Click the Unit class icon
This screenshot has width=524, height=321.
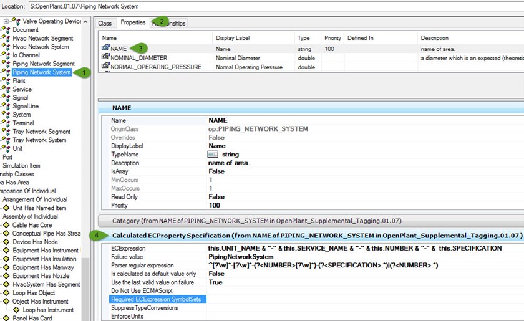coord(6,148)
